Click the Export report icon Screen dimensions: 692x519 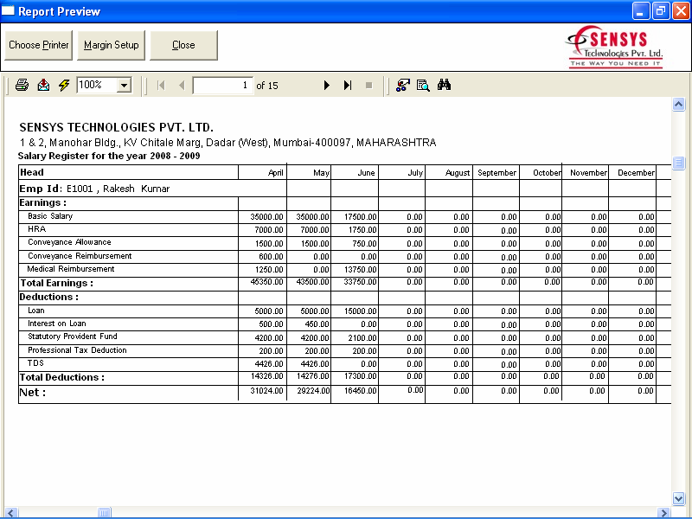tap(43, 85)
